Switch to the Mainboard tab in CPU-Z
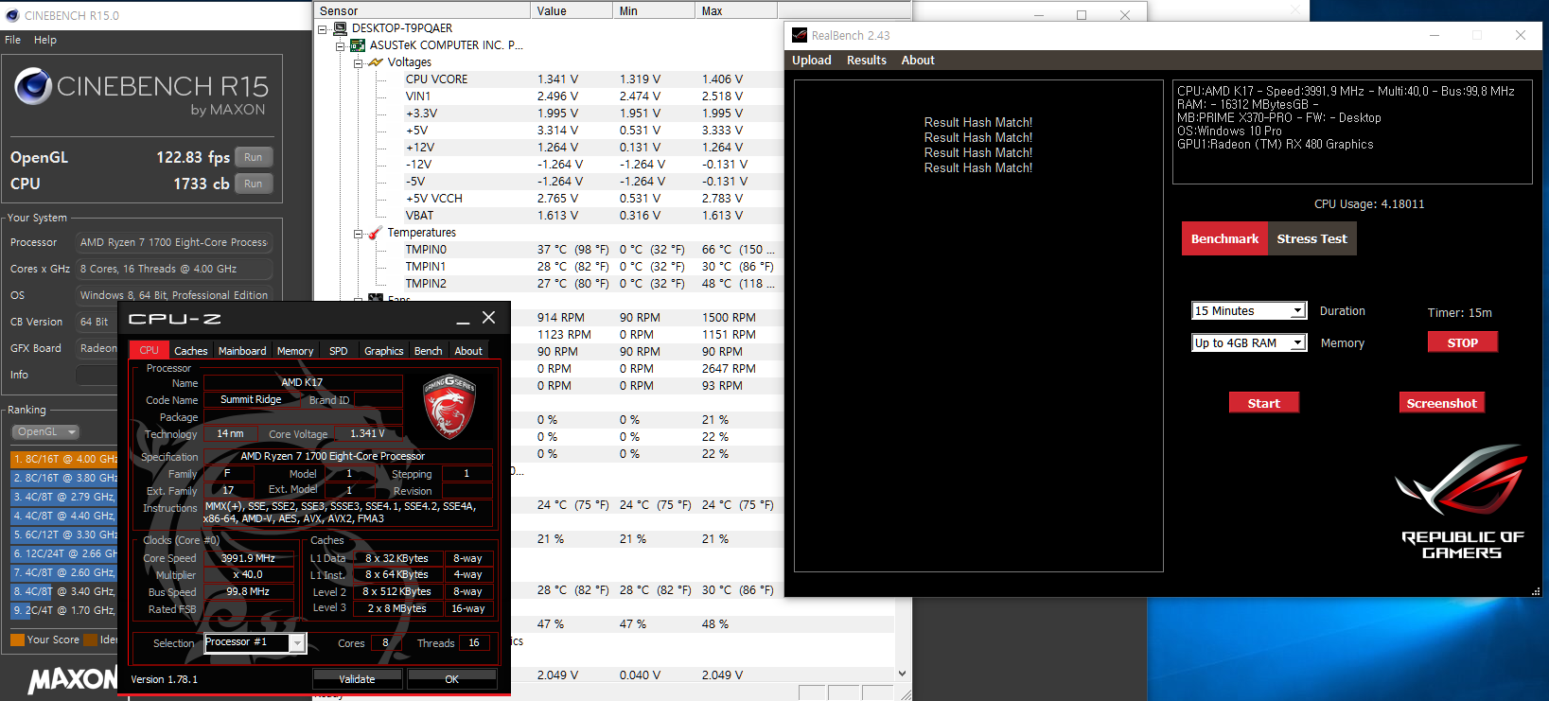Viewport: 1549px width, 701px height. pos(242,351)
